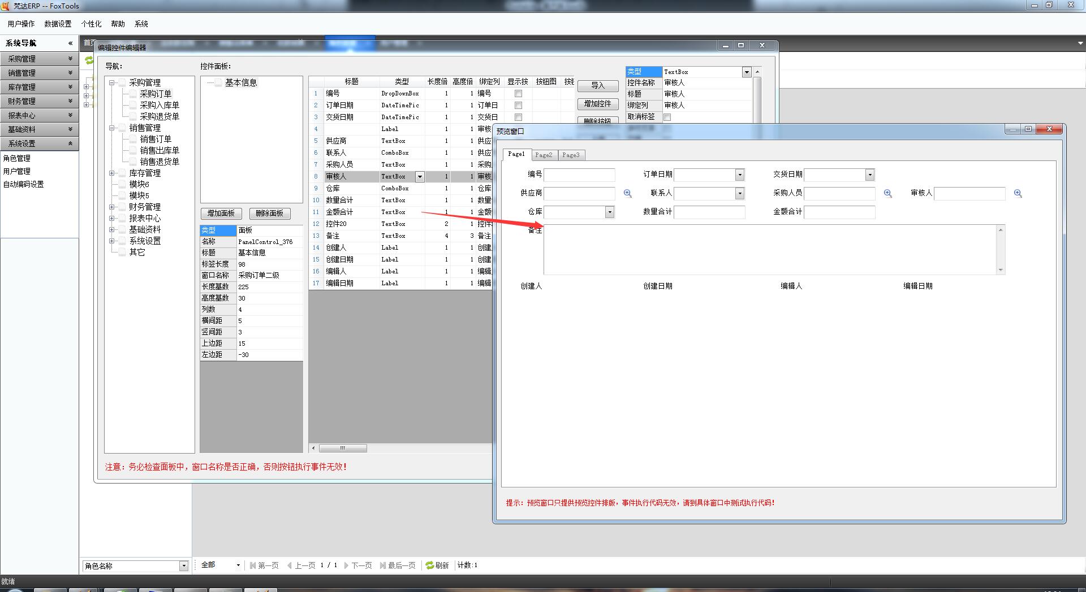The width and height of the screenshot is (1086, 592).
Task: Open the 数据设置 menu
Action: [58, 24]
